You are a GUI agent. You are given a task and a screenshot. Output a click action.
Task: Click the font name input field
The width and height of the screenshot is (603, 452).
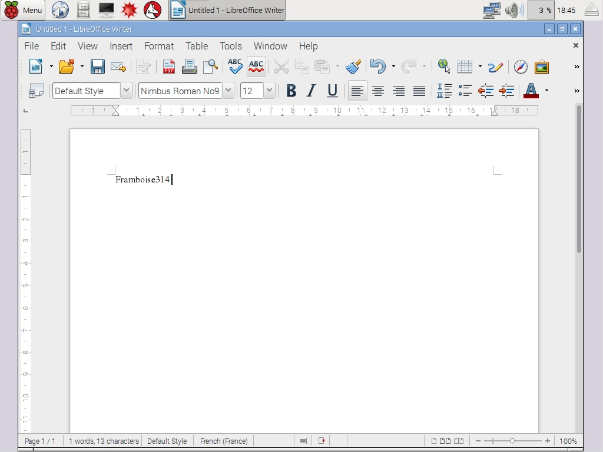coord(180,91)
